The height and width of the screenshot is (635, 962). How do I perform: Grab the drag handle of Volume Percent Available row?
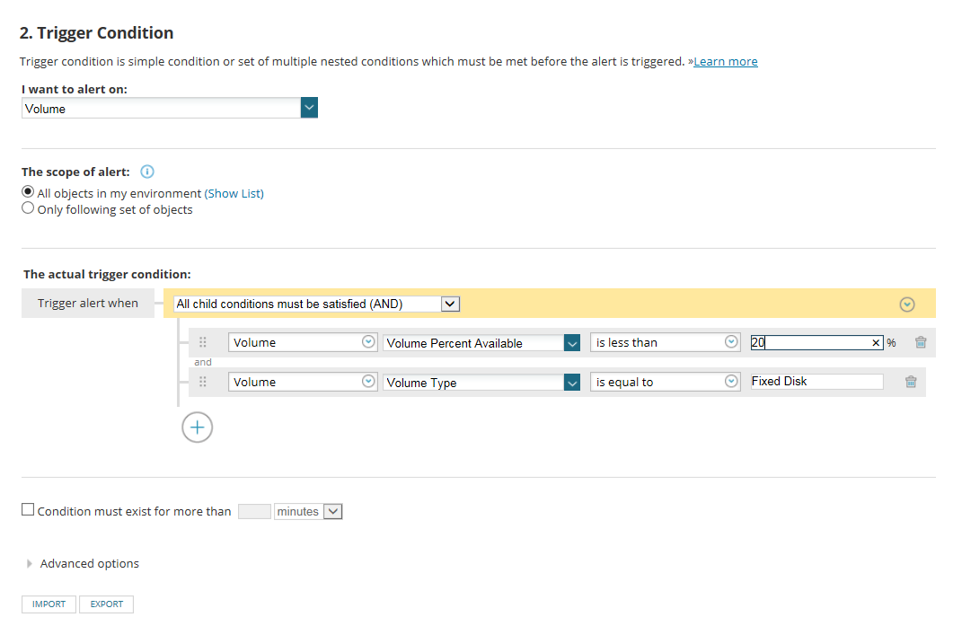tap(202, 342)
